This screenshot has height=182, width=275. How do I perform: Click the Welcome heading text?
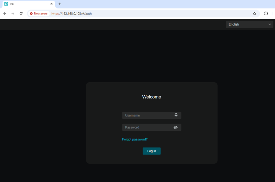pos(152,97)
